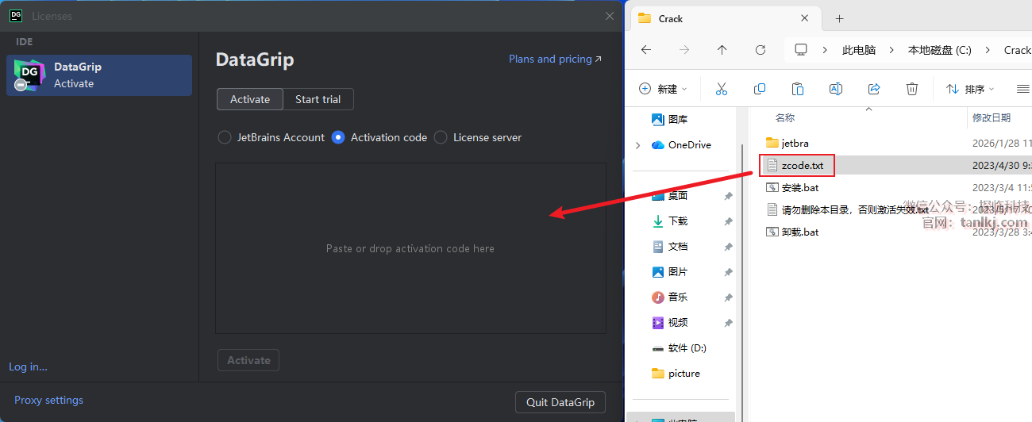Click the Copy icon in Explorer toolbar
Image resolution: width=1032 pixels, height=422 pixels.
coord(760,89)
